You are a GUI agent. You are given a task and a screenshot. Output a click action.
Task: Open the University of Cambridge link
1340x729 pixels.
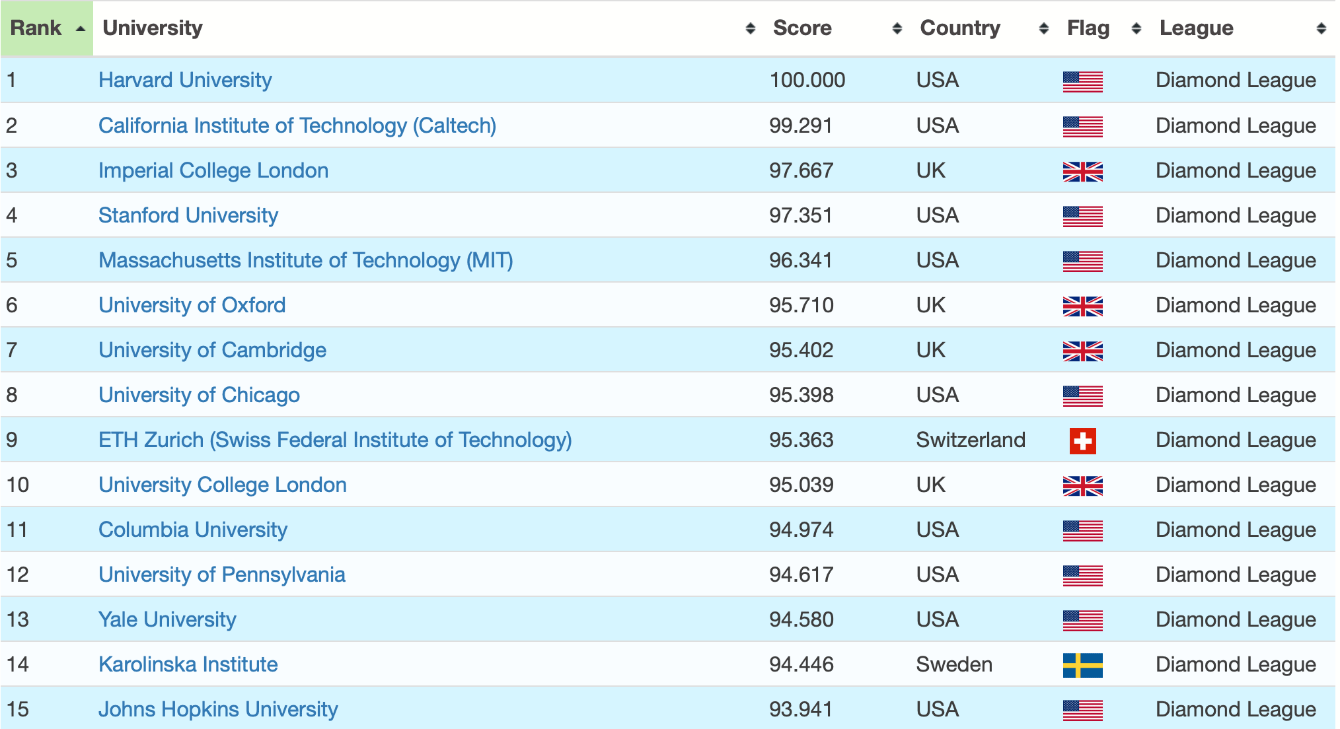pos(212,350)
